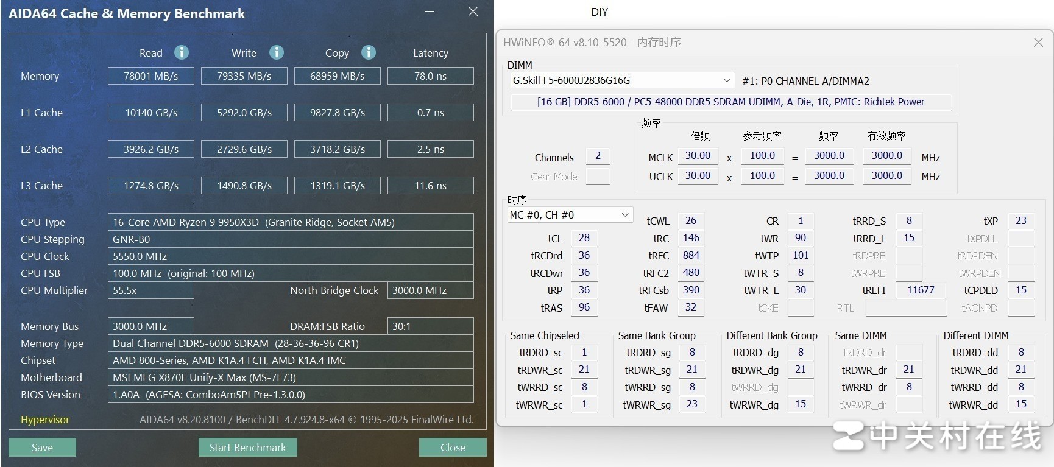Click the tCPDED value 15
1054x467 pixels.
click(x=1021, y=290)
